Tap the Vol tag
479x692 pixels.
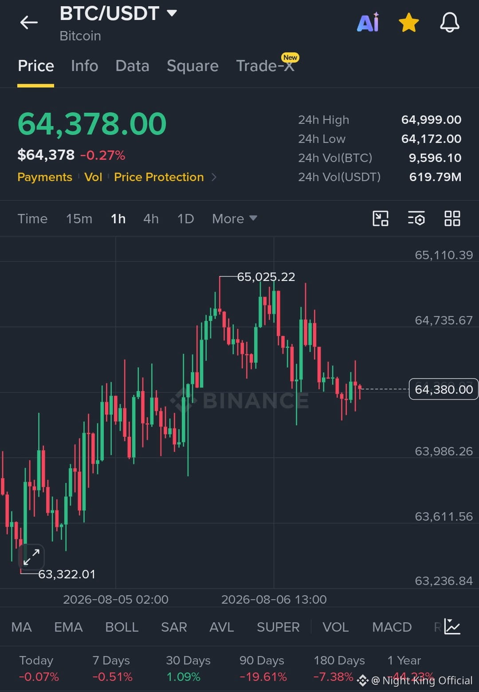point(93,177)
